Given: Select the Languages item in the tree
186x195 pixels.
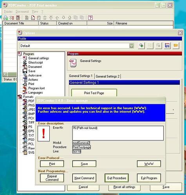Looking at the screenshot, I should click(36, 92).
